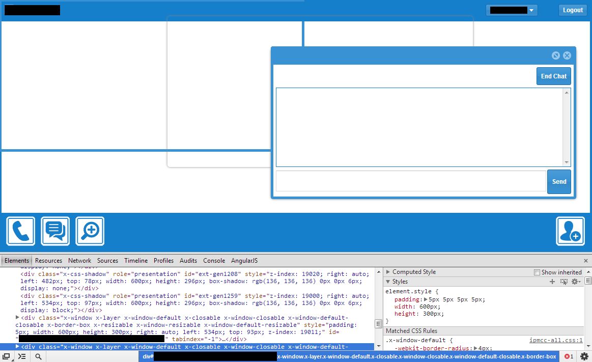Expand the -webkit-border-radius property triangle
This screenshot has width=592, height=362.
476,348
